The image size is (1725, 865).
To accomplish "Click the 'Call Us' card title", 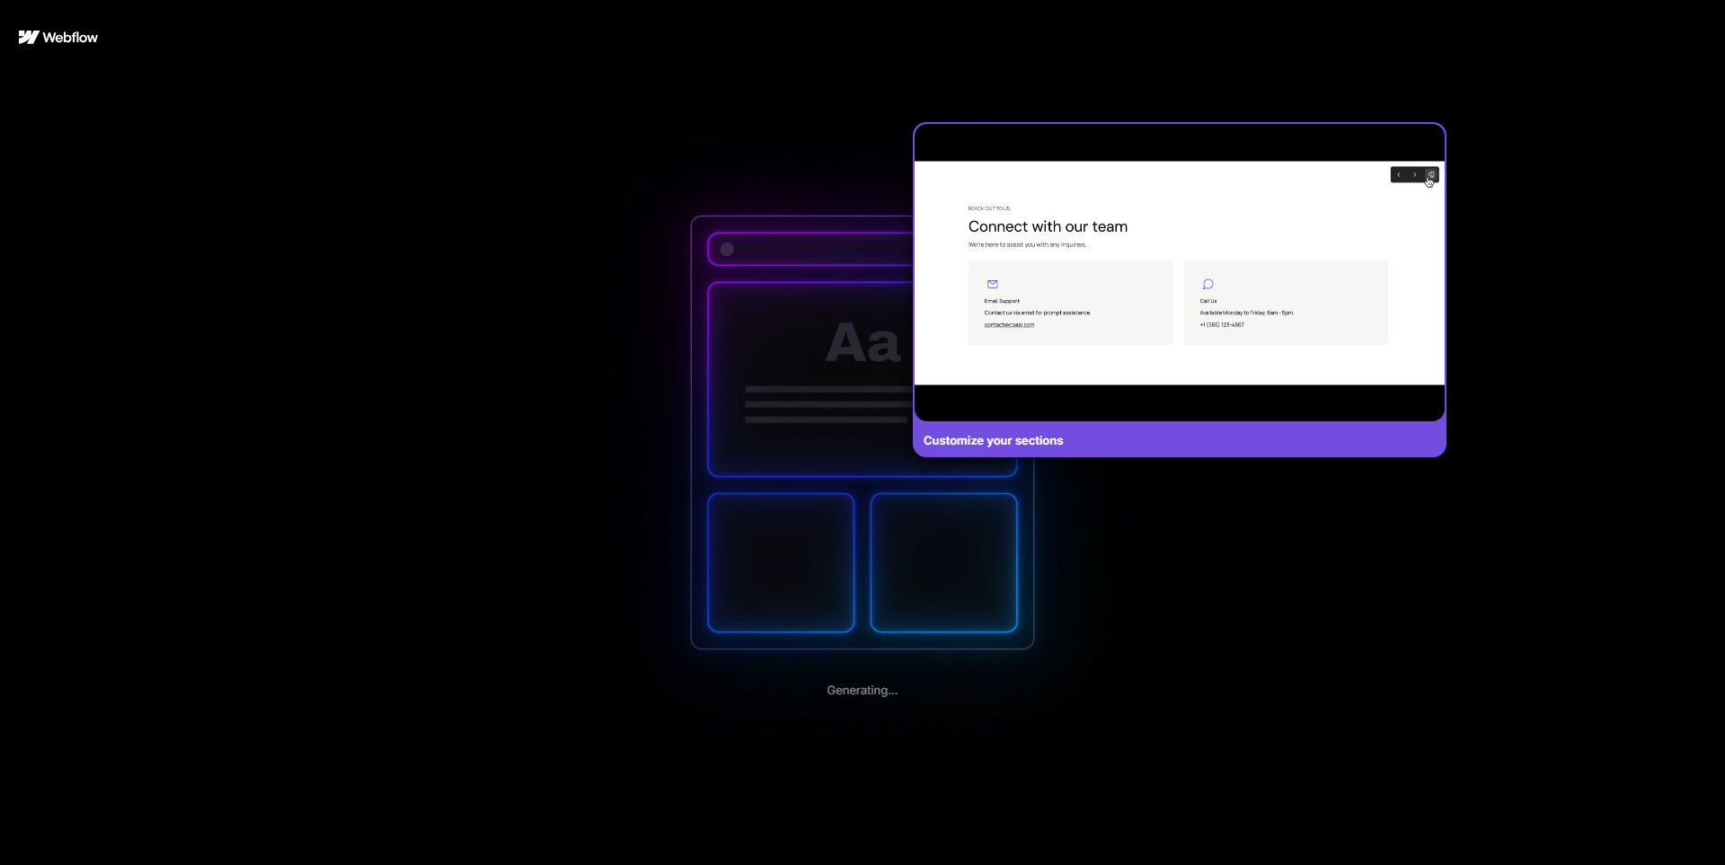I will point(1208,301).
